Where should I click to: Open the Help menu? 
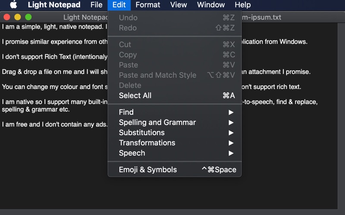click(243, 5)
